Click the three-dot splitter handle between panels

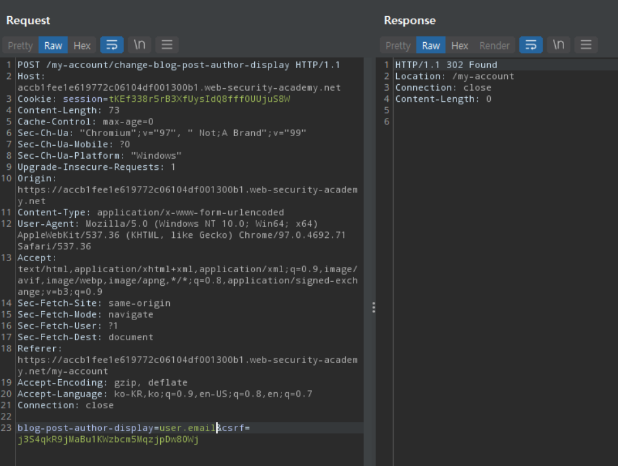click(374, 307)
